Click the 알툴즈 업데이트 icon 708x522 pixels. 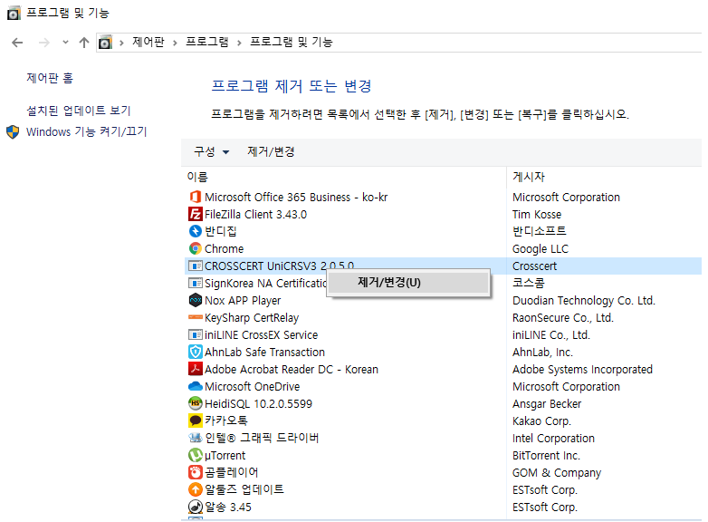point(195,489)
